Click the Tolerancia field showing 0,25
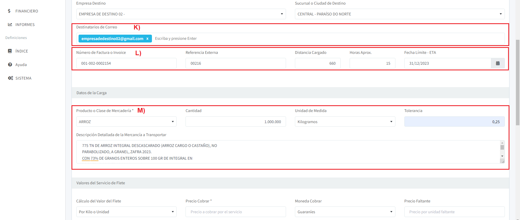 tap(454, 122)
